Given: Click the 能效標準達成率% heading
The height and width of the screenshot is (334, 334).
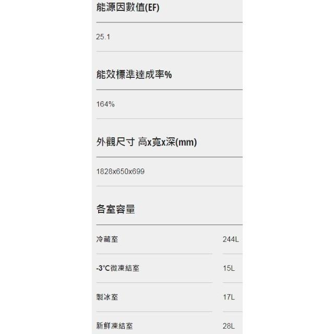Looking at the screenshot, I should pyautogui.click(x=134, y=75).
